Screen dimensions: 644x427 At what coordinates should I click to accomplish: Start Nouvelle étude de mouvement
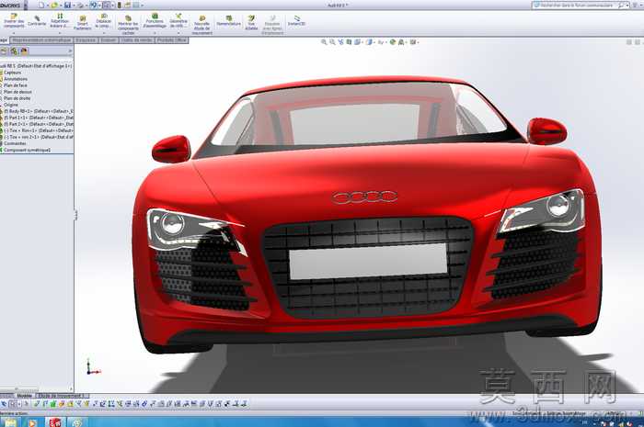tap(201, 25)
